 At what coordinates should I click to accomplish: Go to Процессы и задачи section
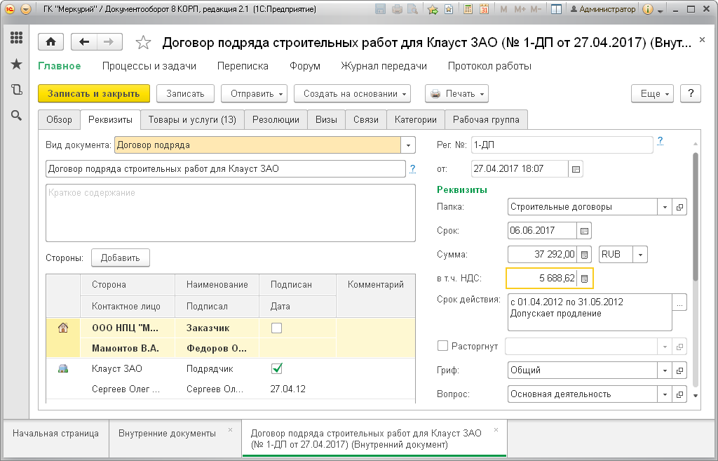coord(149,66)
